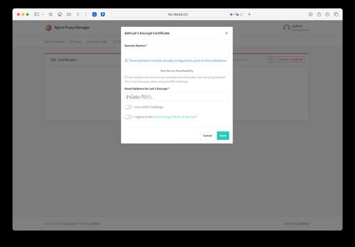Open the Tabler footer link

(x=95, y=223)
